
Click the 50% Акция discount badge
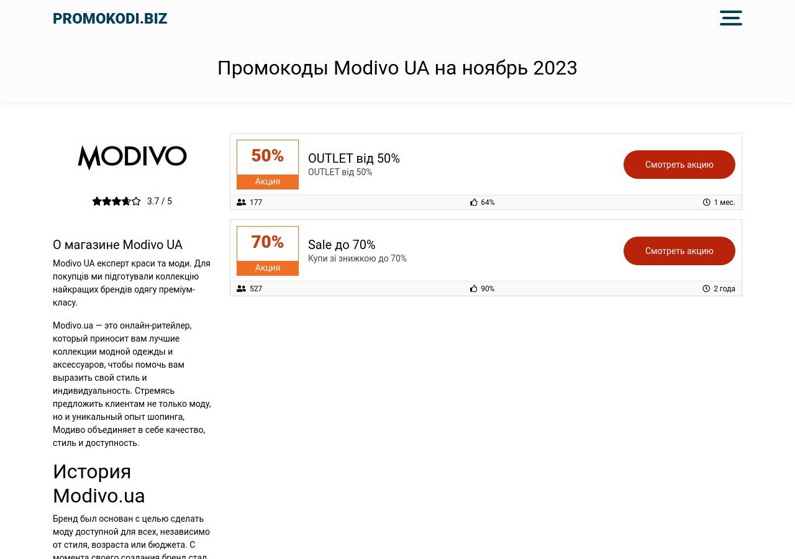(x=268, y=165)
